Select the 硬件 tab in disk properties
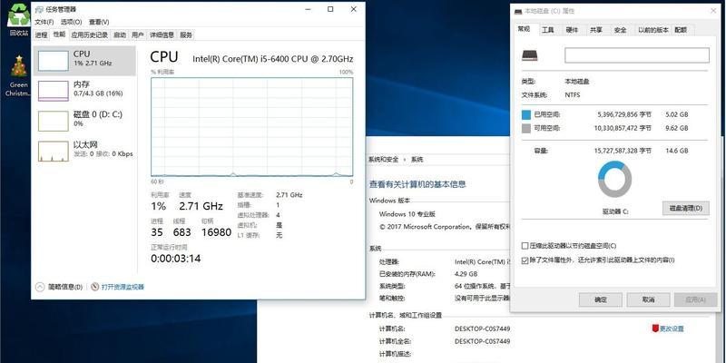The height and width of the screenshot is (363, 726). point(572,30)
